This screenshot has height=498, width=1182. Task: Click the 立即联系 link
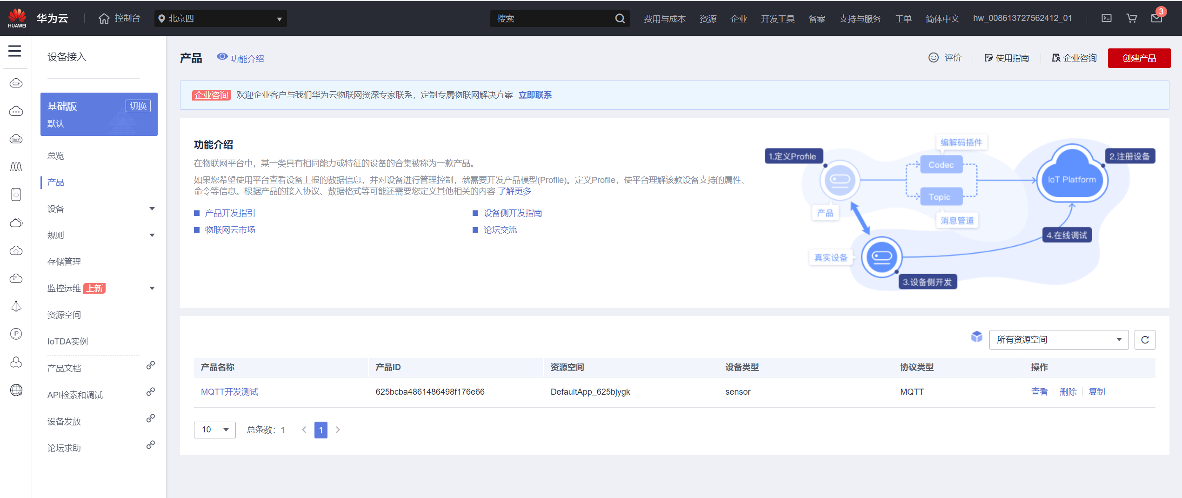pyautogui.click(x=535, y=95)
